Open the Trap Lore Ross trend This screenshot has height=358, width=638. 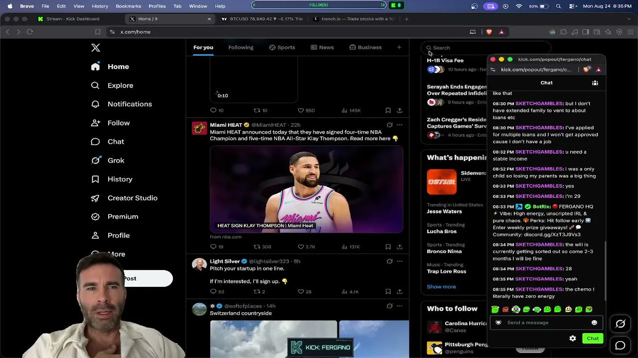pyautogui.click(x=446, y=271)
